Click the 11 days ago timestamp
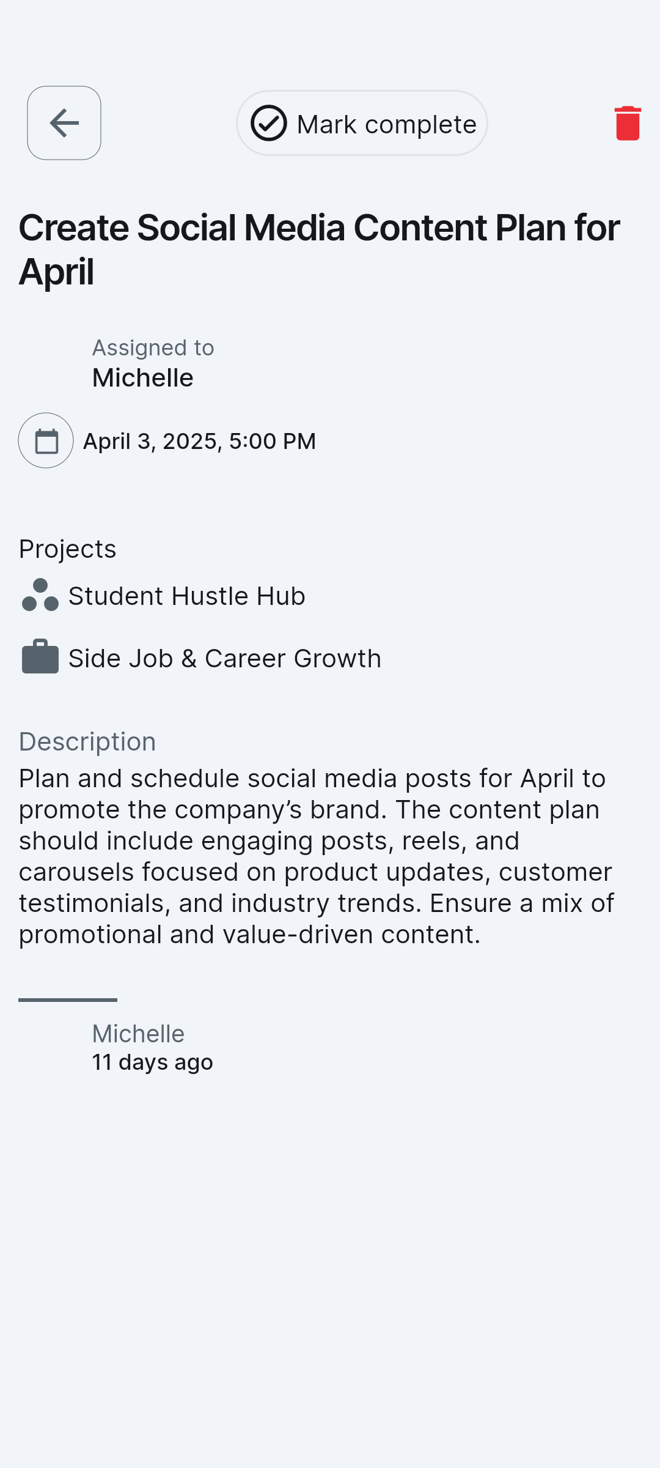Image resolution: width=660 pixels, height=1468 pixels. coord(152,1062)
